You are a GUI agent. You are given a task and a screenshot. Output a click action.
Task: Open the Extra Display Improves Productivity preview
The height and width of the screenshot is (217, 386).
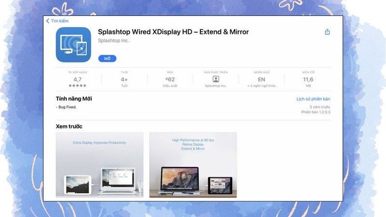(99, 165)
